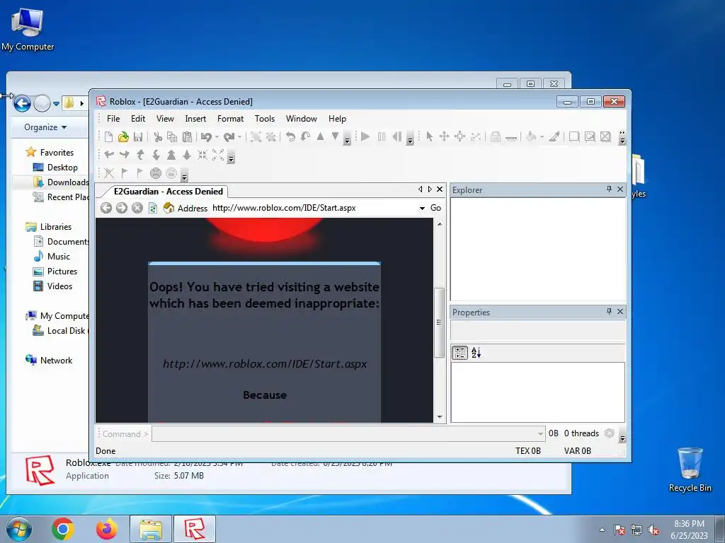Image resolution: width=725 pixels, height=543 pixels.
Task: Expand the Organize menu in Explorer window
Action: 45,127
